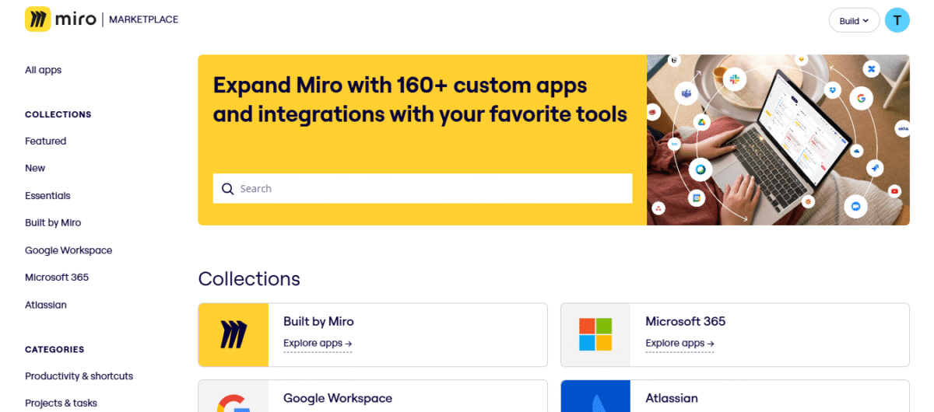The width and height of the screenshot is (934, 412).
Task: Select Google Workspace in the sidebar
Action: [x=68, y=250]
